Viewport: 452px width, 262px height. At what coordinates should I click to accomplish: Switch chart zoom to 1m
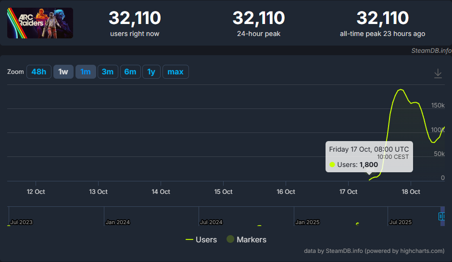[85, 71]
